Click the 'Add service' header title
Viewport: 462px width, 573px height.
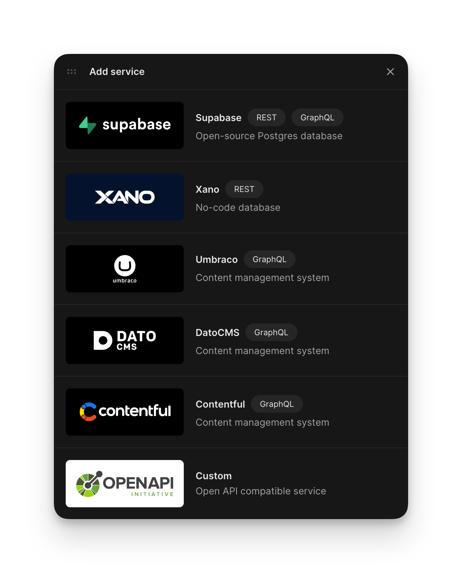(x=117, y=72)
